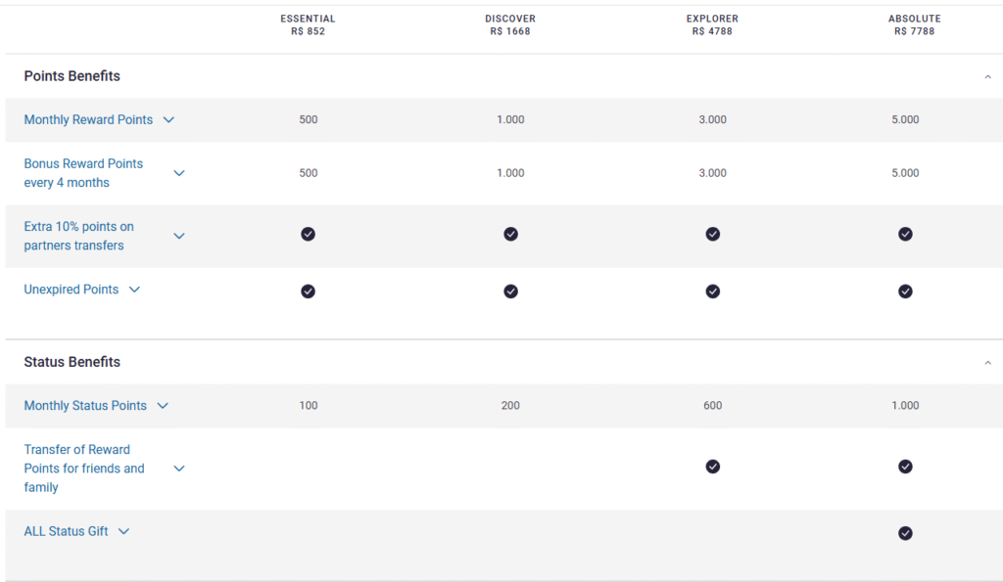Expand the ALL Status Gift chevron

[123, 531]
